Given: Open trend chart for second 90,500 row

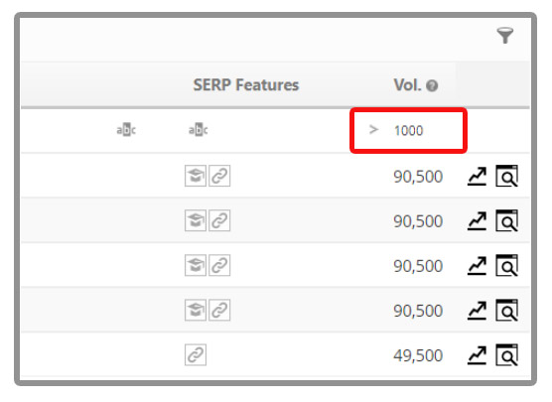Looking at the screenshot, I should pyautogui.click(x=477, y=221).
